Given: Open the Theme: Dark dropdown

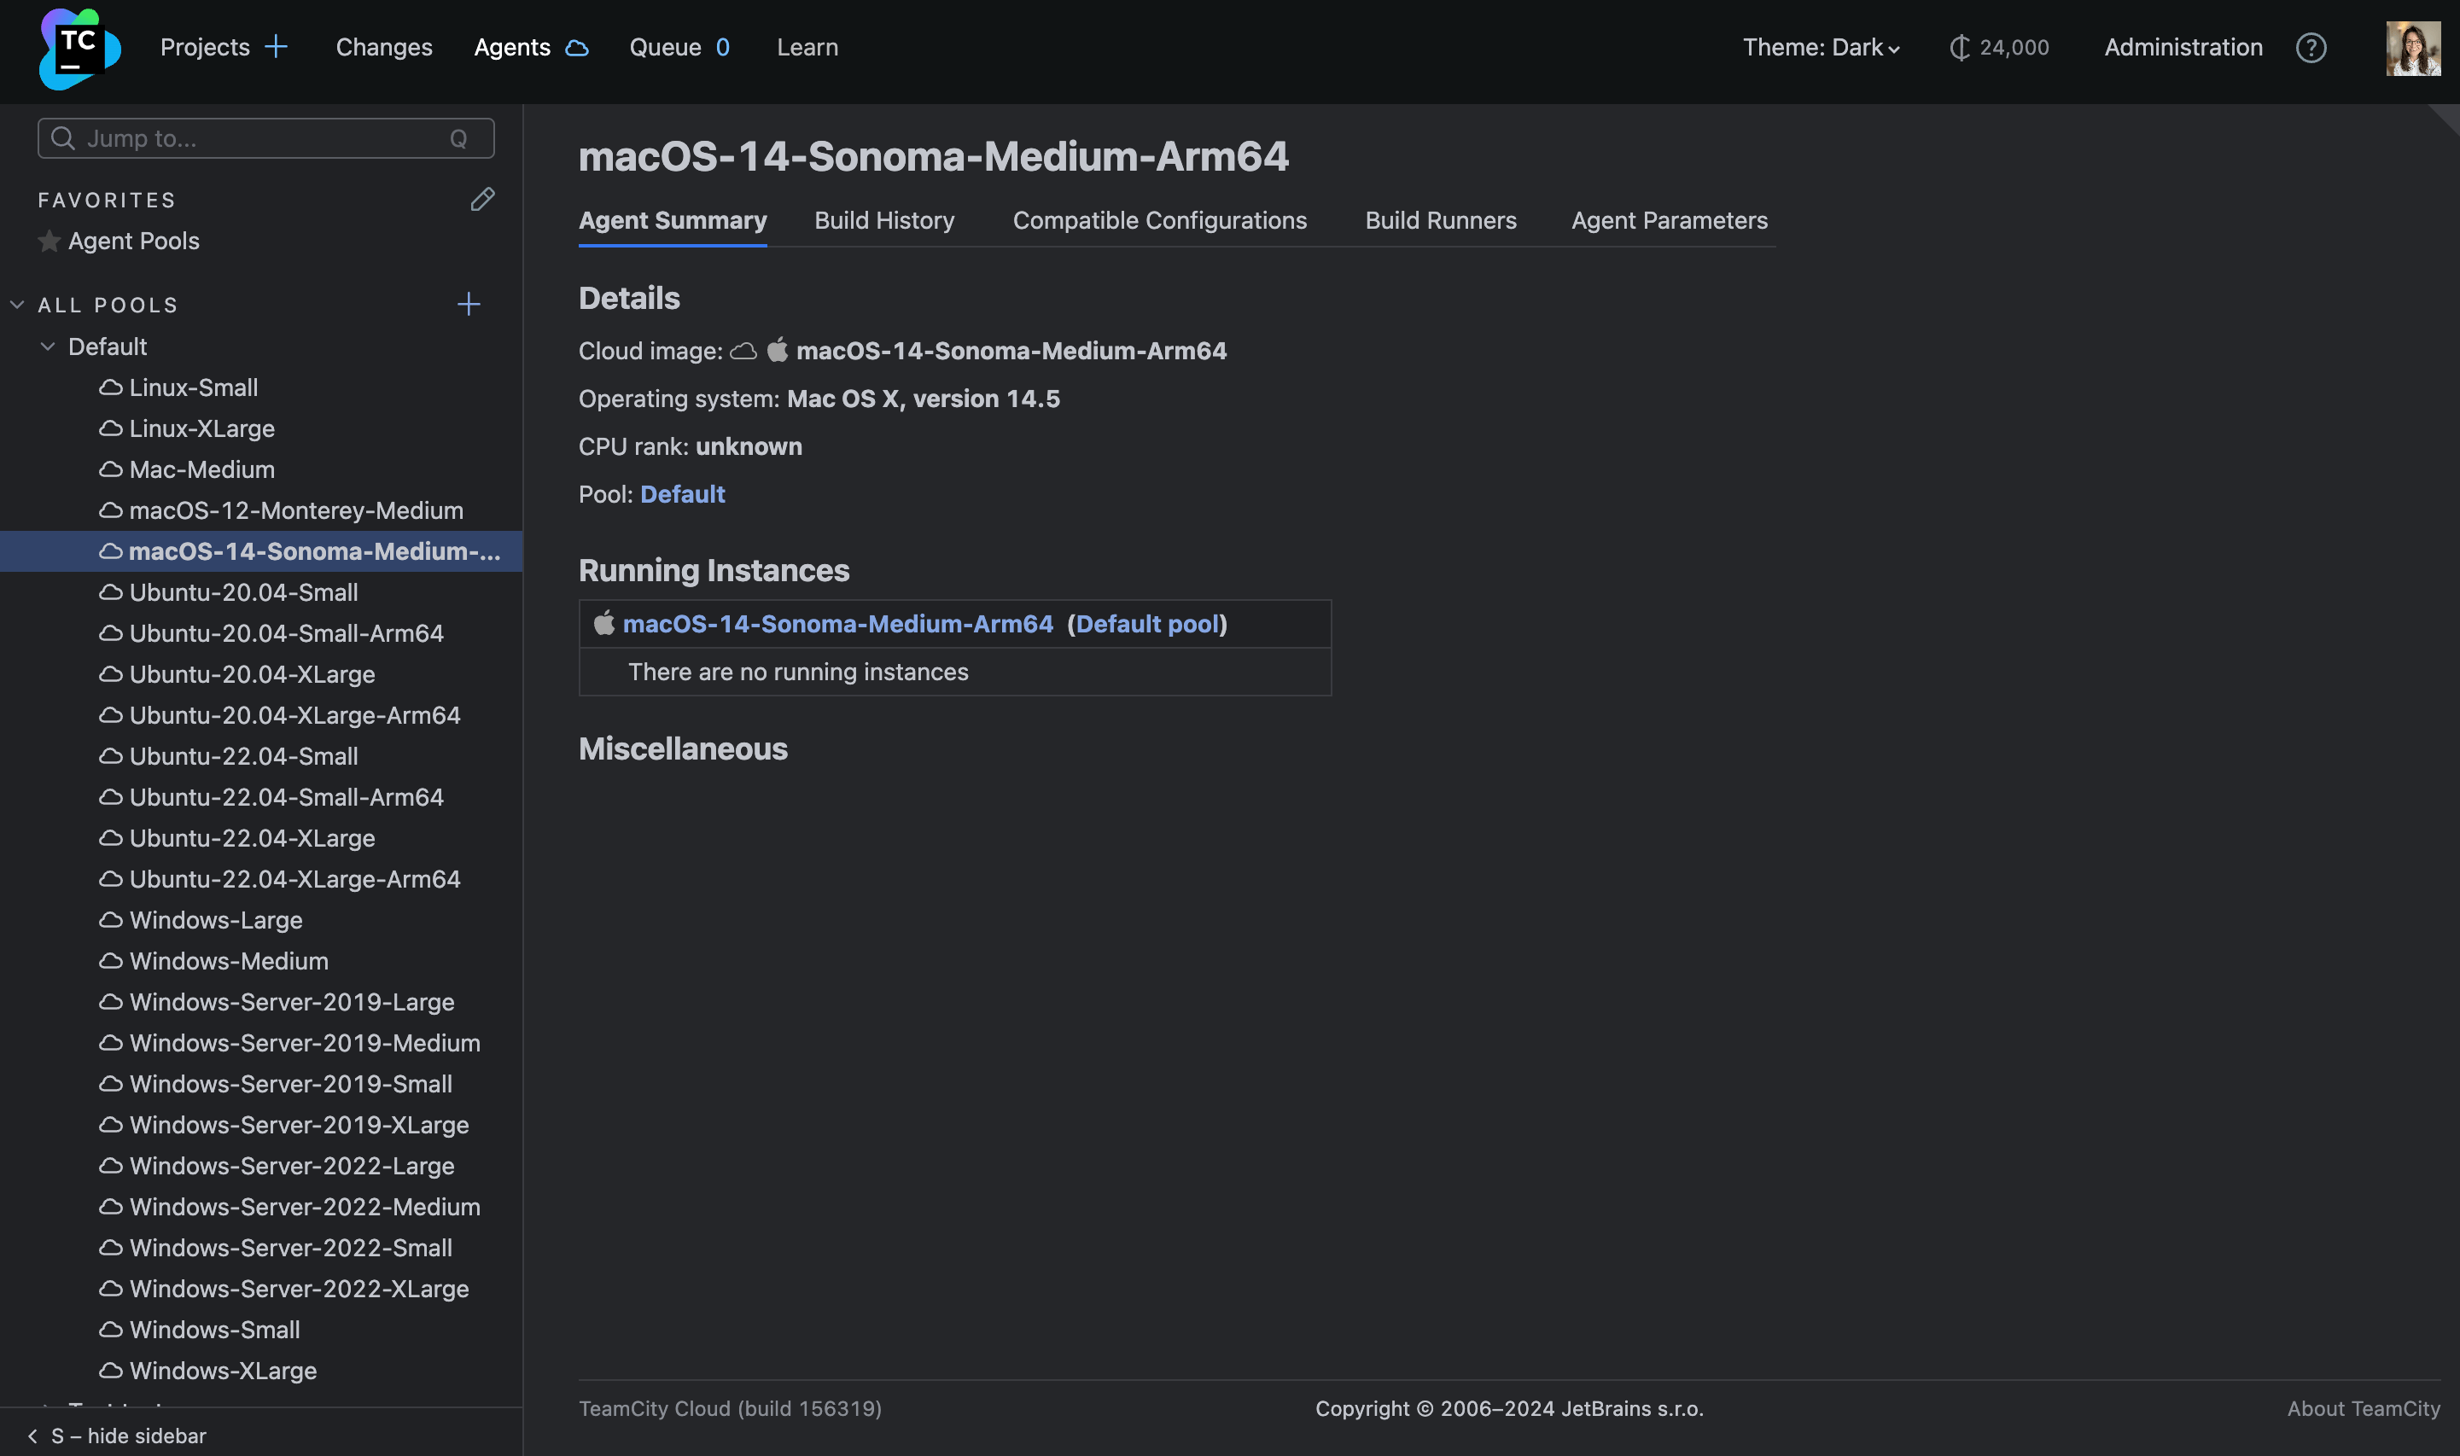Looking at the screenshot, I should (x=1820, y=48).
